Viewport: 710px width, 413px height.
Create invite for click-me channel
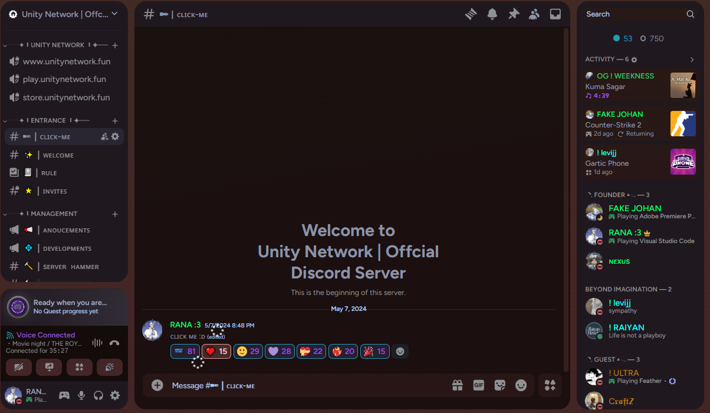click(x=104, y=137)
